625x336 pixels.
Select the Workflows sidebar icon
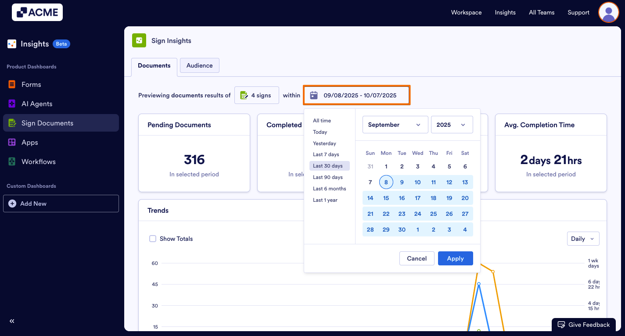coord(12,161)
